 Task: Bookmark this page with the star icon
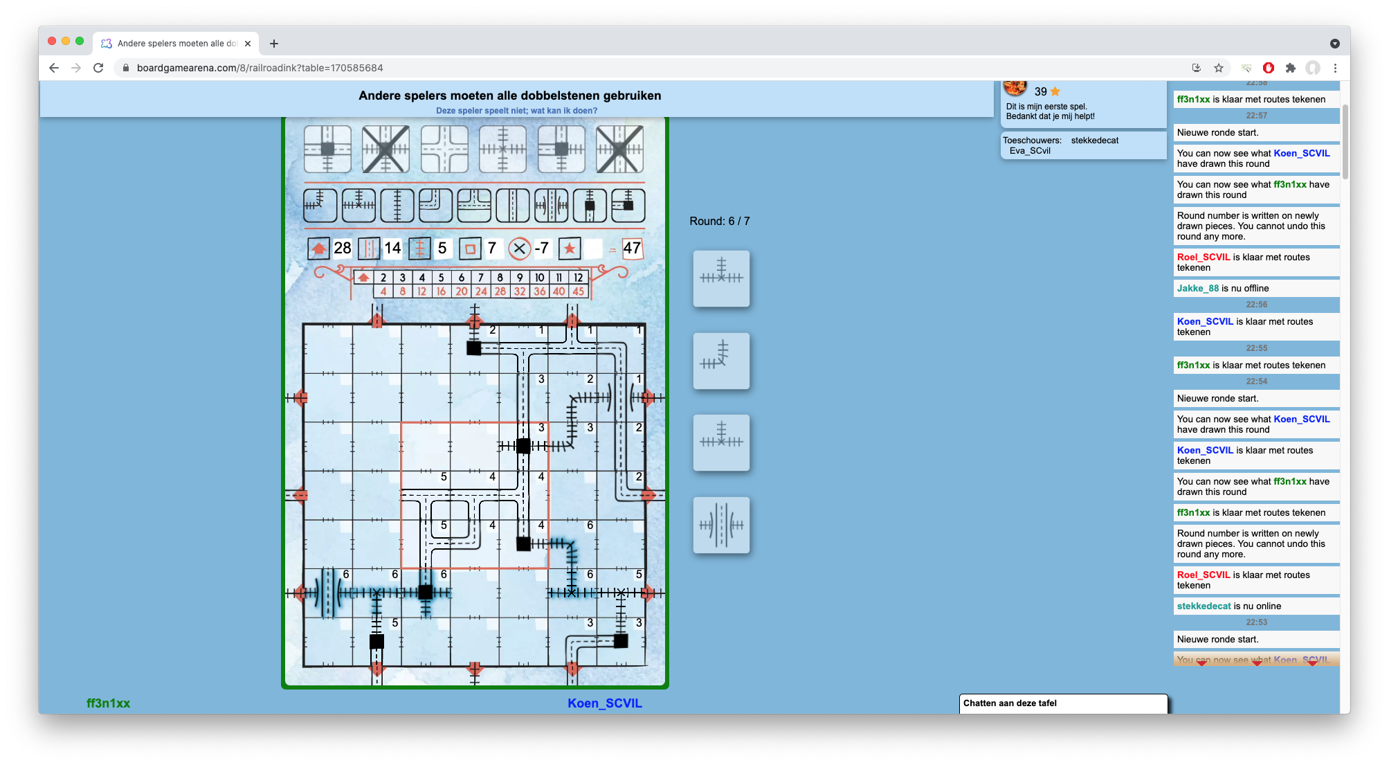coord(1219,68)
